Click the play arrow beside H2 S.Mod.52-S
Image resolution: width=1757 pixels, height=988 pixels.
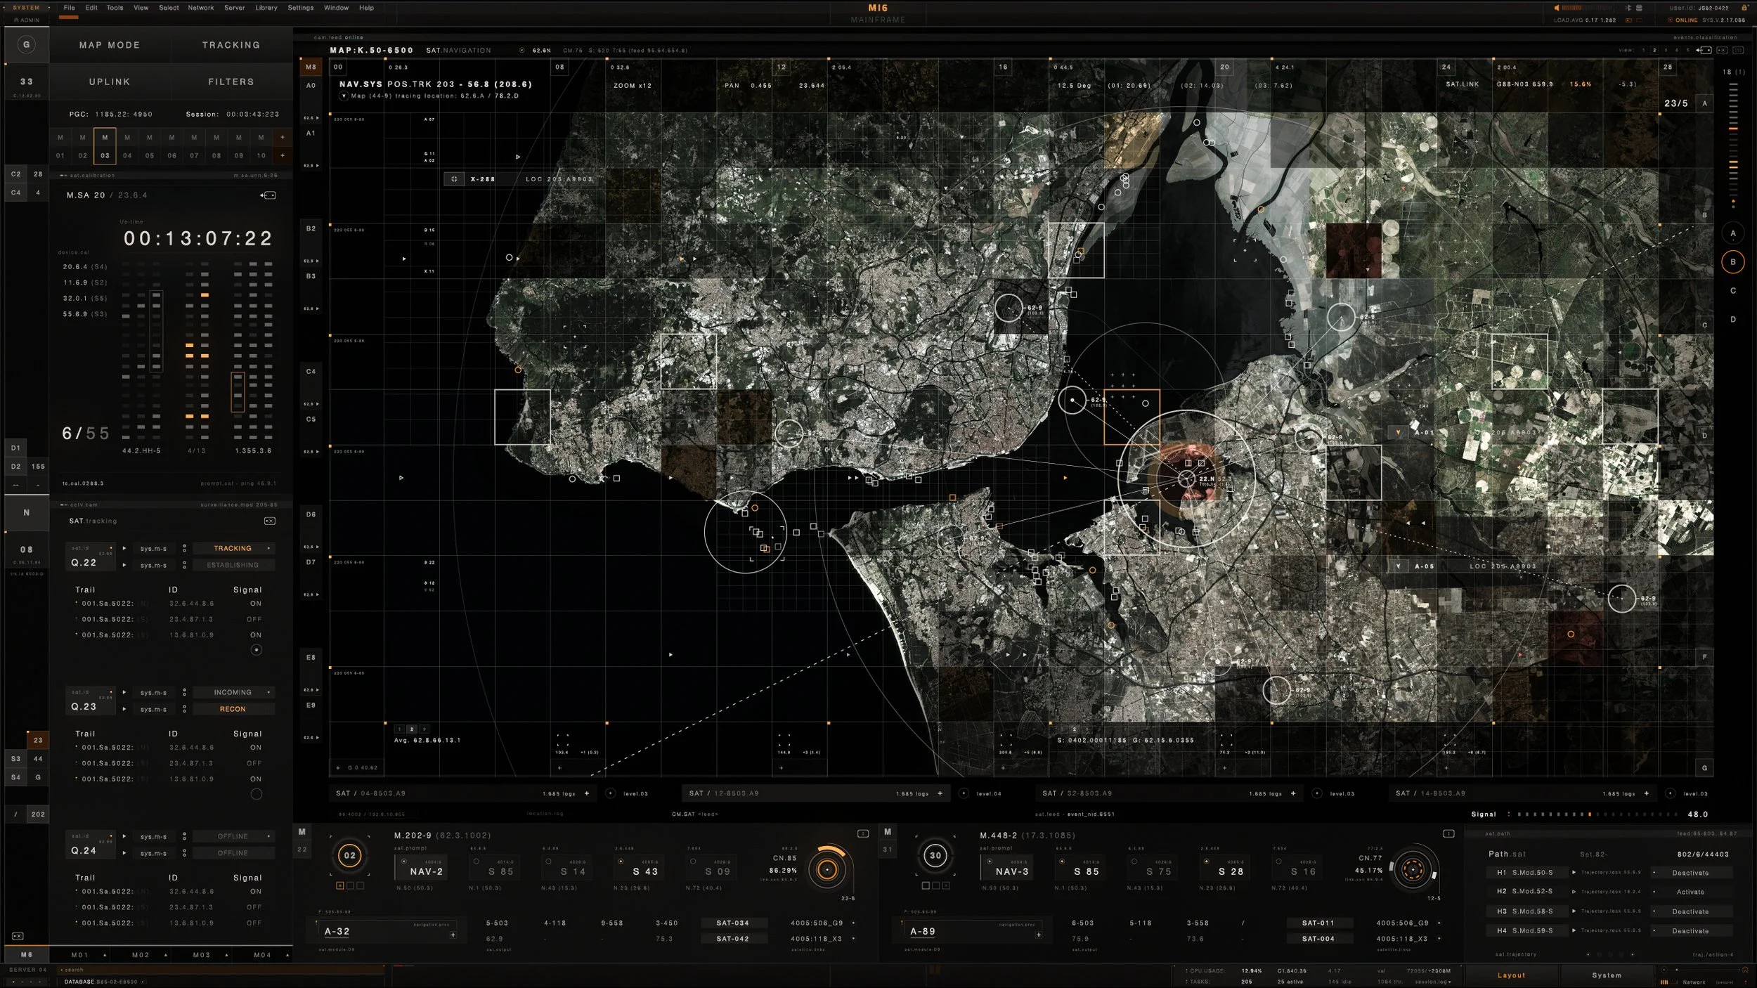point(1574,891)
